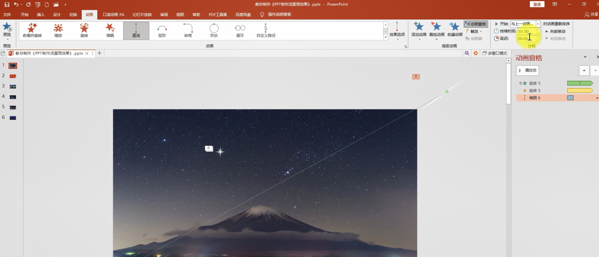Close the 教你制作 pptx document tab

[87, 53]
